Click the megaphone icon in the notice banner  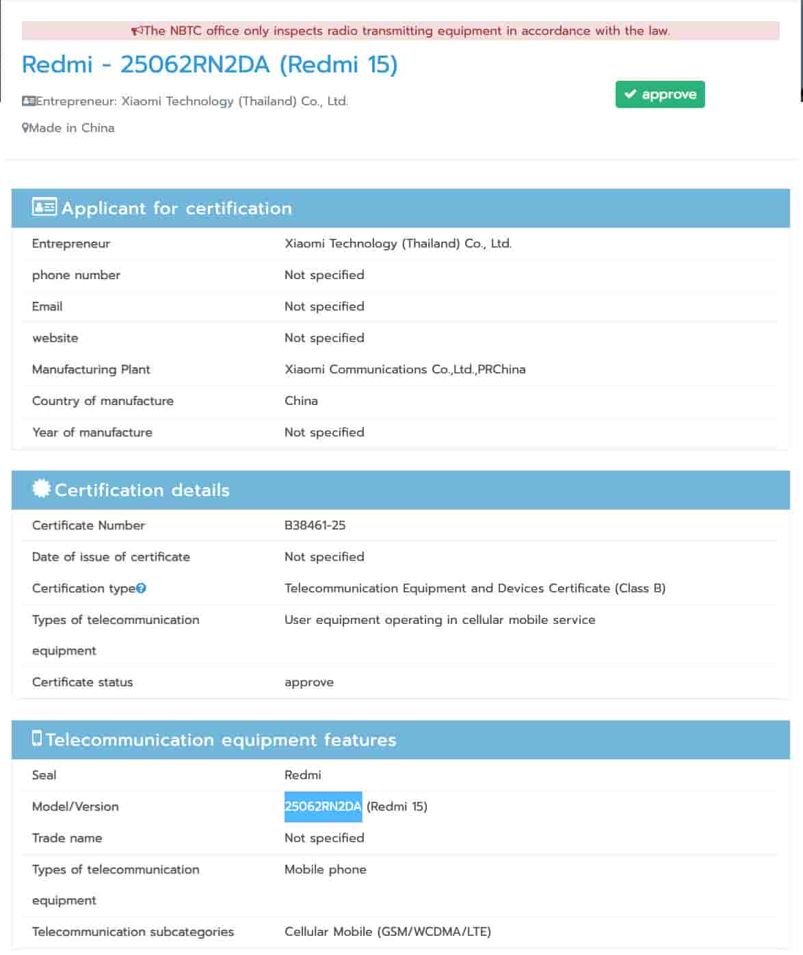click(137, 31)
